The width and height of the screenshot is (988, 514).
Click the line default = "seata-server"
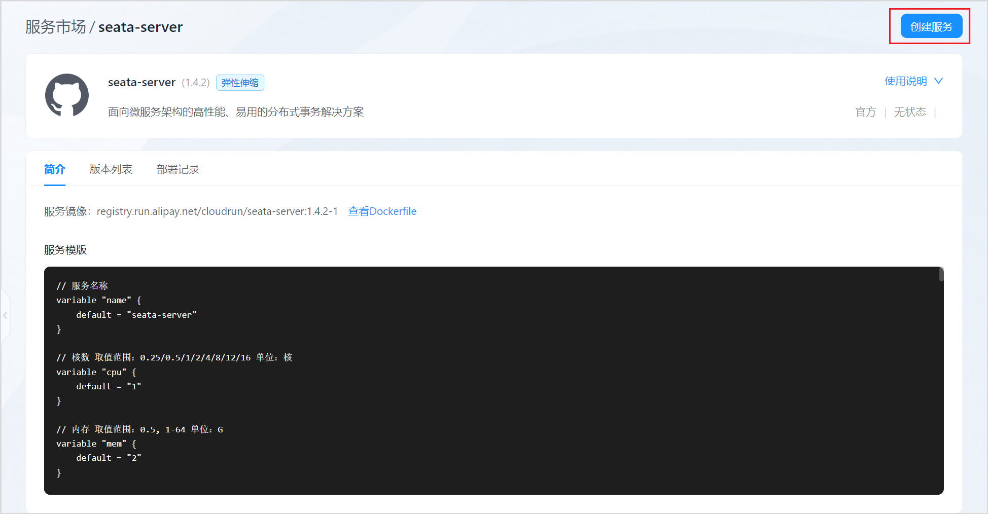tap(136, 315)
